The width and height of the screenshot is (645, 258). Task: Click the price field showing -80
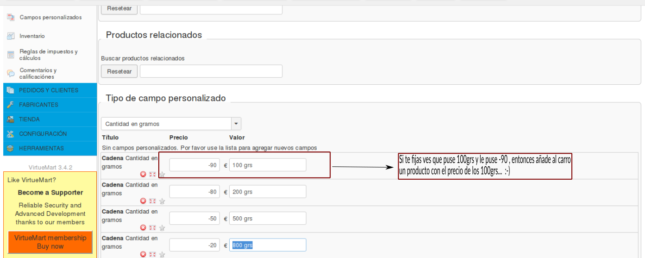[x=194, y=192]
